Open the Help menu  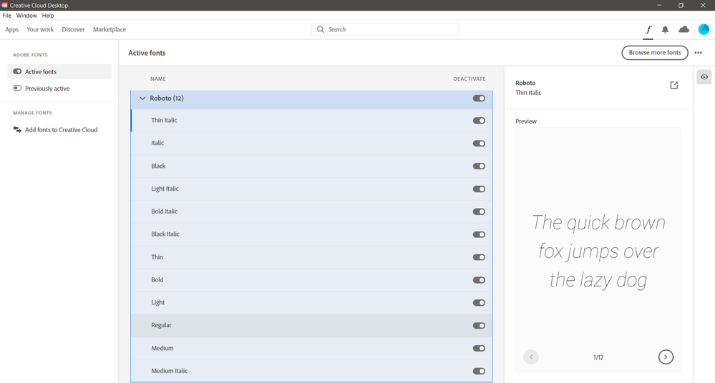[x=48, y=16]
